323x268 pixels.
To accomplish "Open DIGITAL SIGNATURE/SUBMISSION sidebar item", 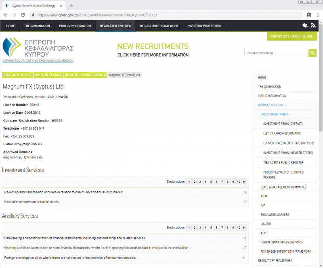I will click(x=285, y=242).
